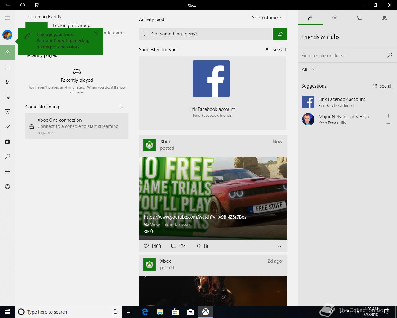397x318 pixels.
Task: Click Link Facebook account in activity feed
Action: click(212, 109)
